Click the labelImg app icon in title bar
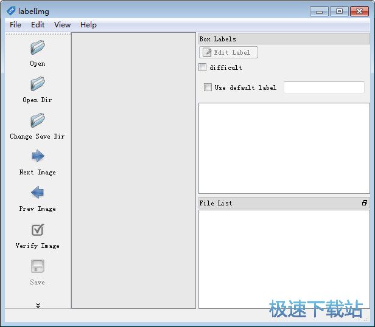This screenshot has width=375, height=327. 10,10
